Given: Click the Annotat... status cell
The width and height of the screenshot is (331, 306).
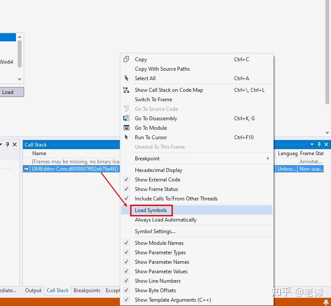Looking at the screenshot, I should point(311,162).
